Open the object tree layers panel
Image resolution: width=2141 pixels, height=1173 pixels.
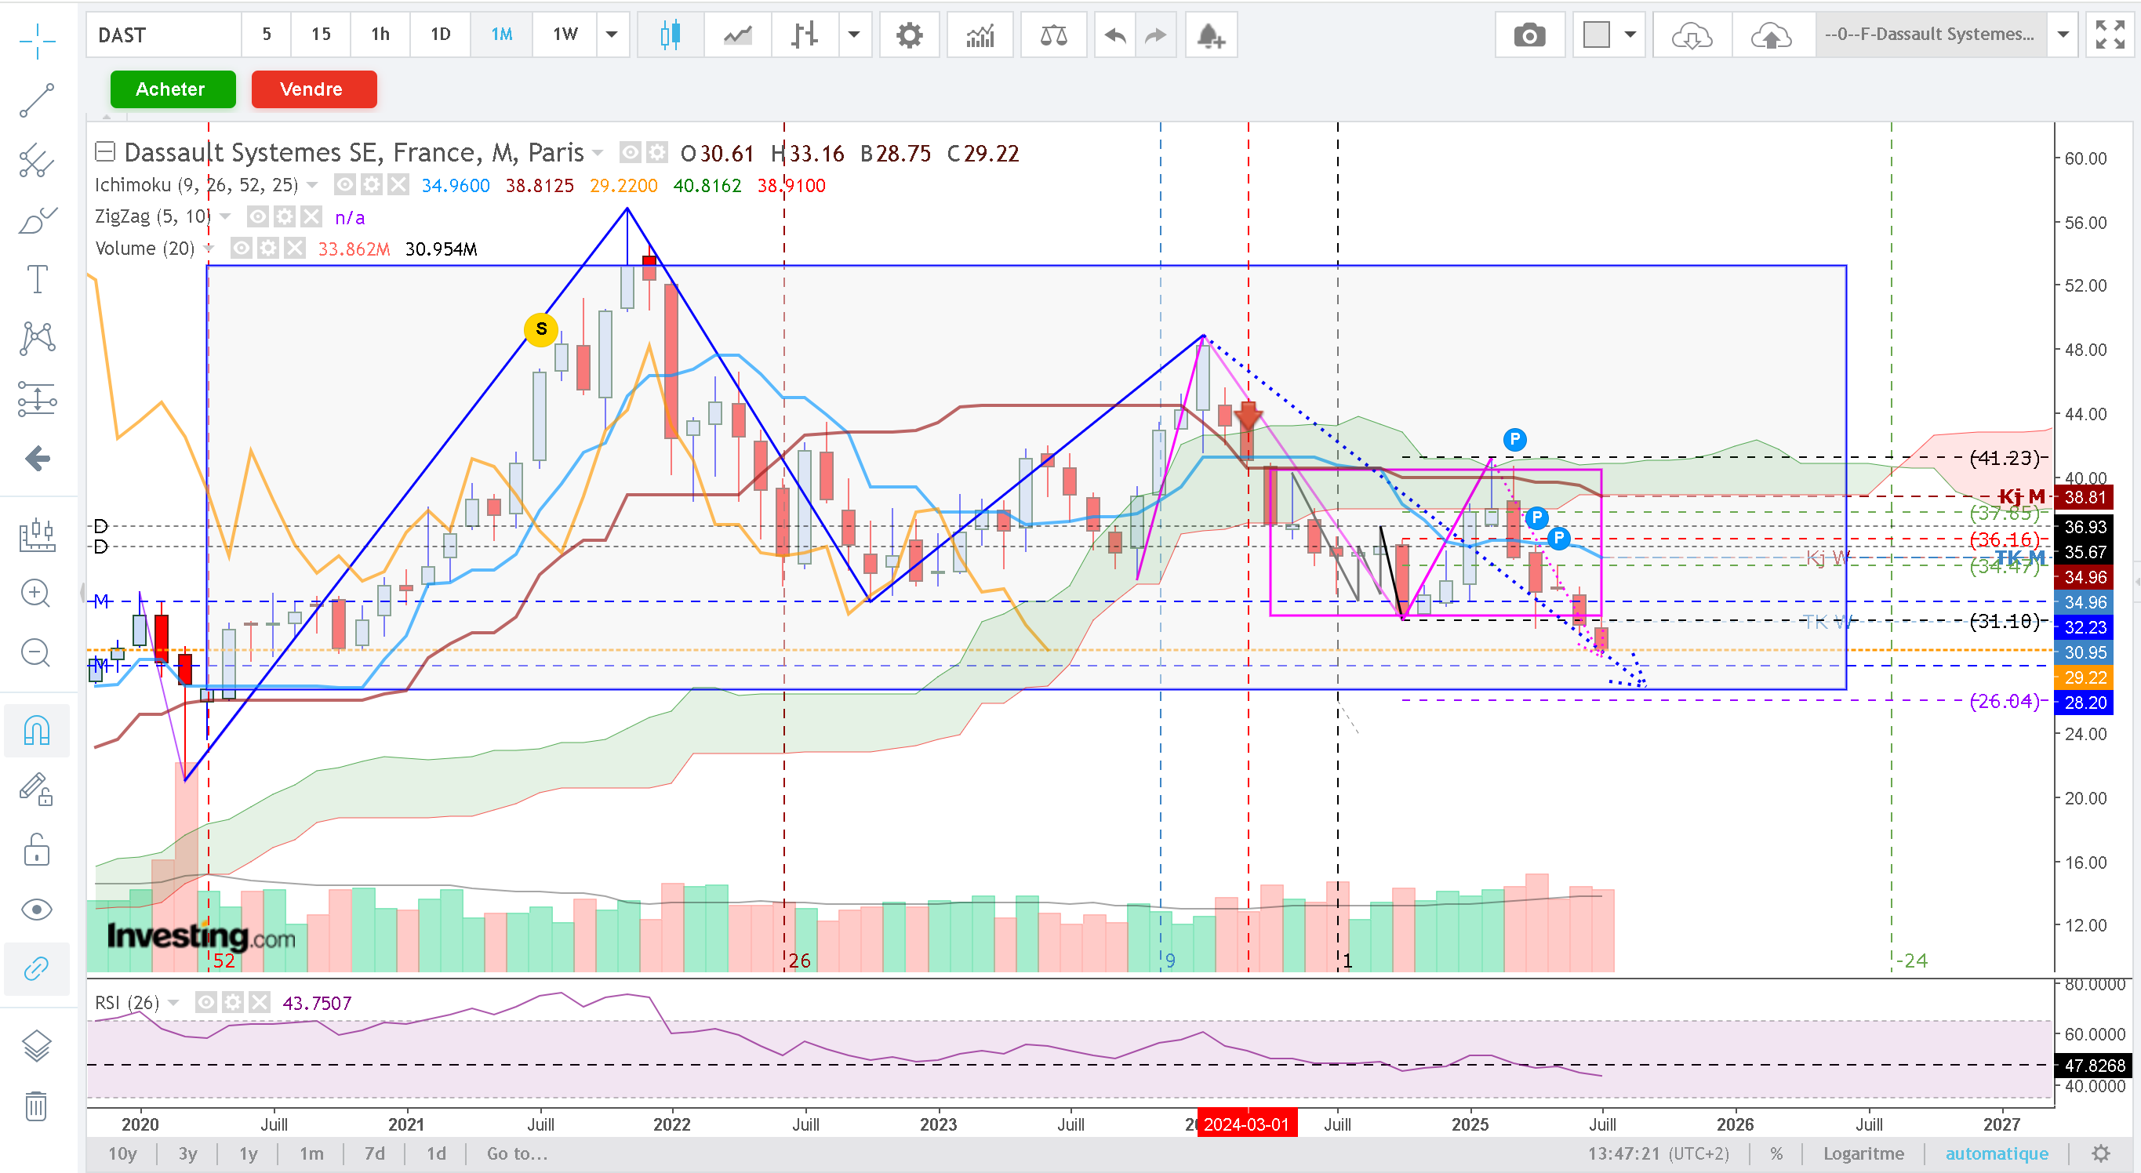point(37,1046)
